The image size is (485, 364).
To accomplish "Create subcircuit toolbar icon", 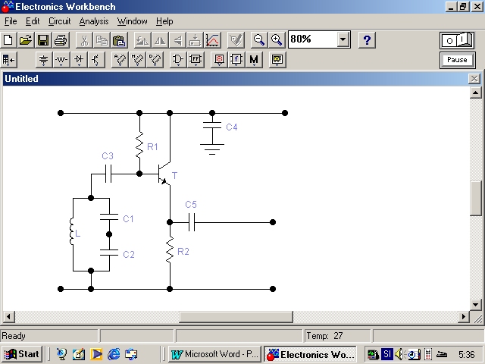I will (x=195, y=40).
